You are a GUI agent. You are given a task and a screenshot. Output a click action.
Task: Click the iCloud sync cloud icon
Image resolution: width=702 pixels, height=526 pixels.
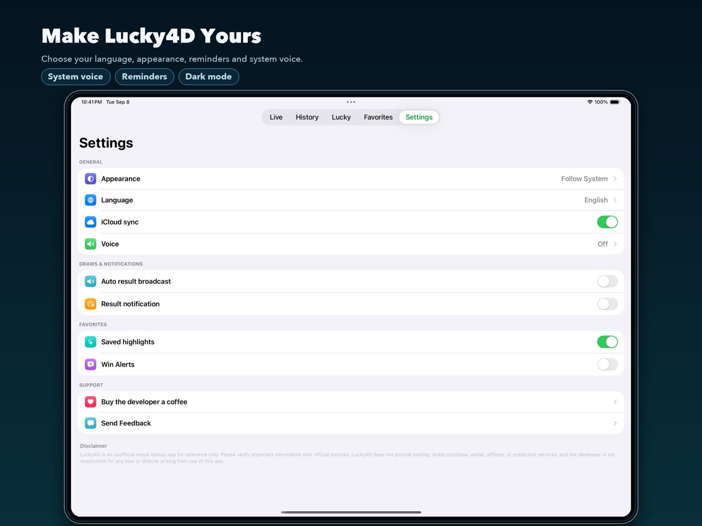[x=90, y=222]
